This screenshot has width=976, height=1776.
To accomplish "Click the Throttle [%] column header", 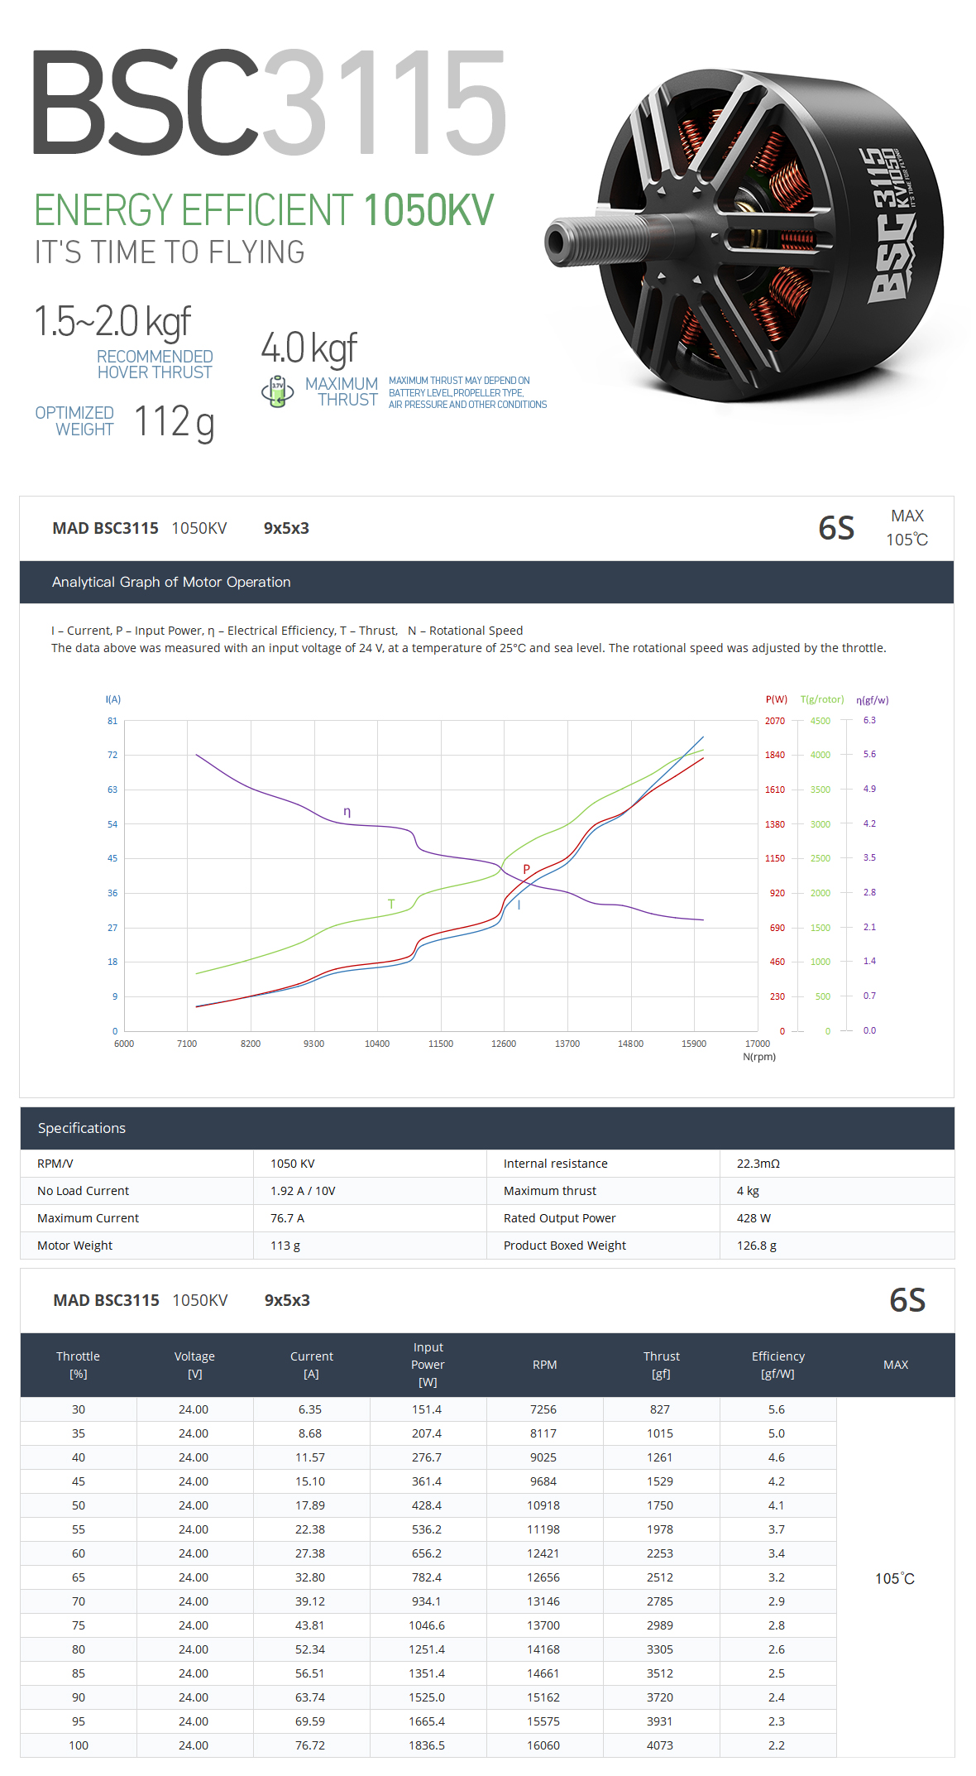I will coord(78,1365).
